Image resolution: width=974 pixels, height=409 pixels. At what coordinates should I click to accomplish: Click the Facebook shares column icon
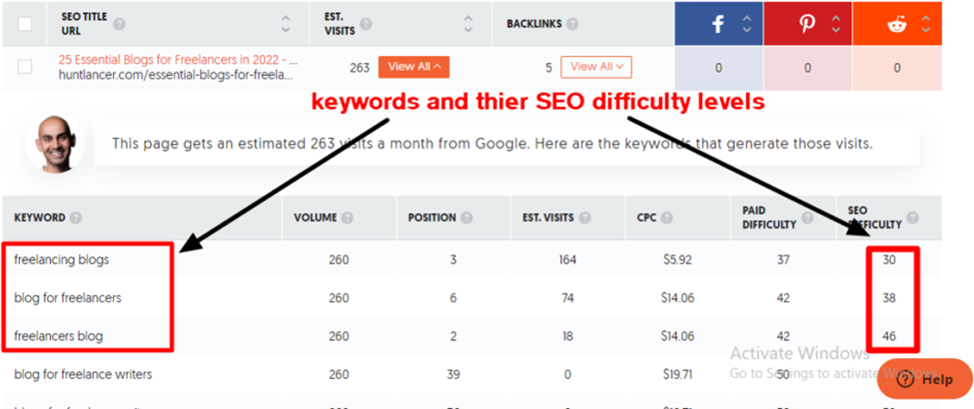pyautogui.click(x=717, y=24)
